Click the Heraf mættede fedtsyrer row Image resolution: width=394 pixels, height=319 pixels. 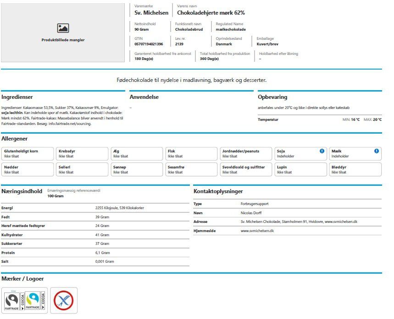[x=95, y=226]
